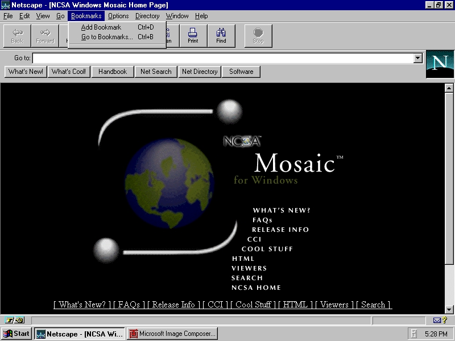Click the Go to address field
This screenshot has height=341, width=455.
click(x=224, y=58)
